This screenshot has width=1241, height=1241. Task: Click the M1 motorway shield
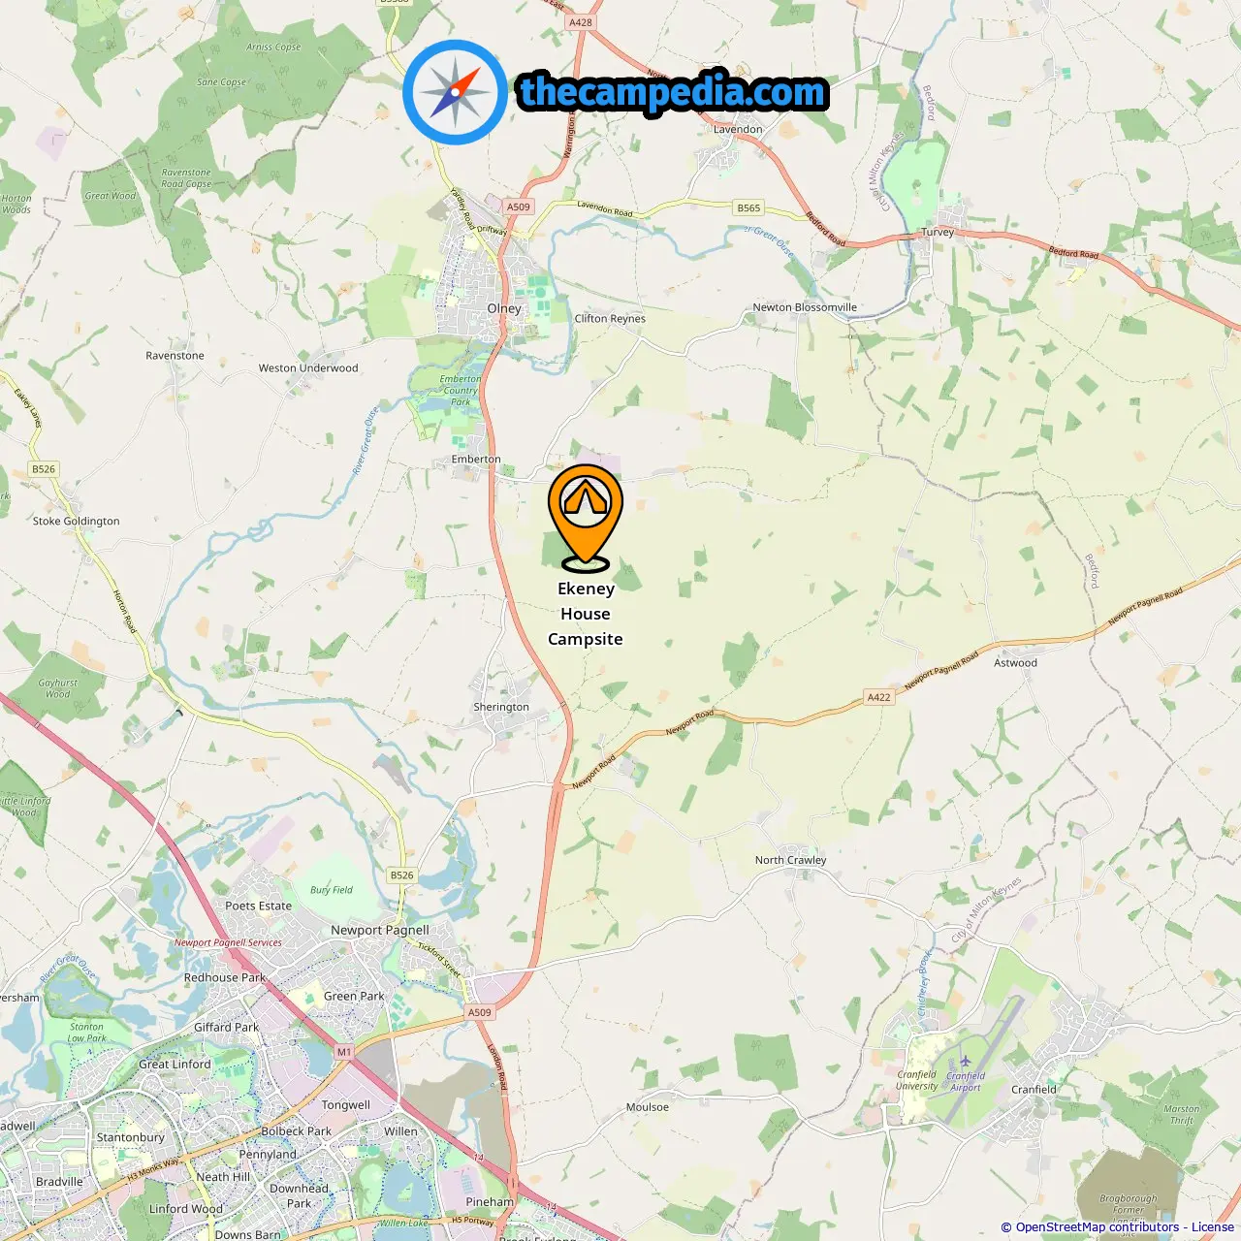[344, 1052]
